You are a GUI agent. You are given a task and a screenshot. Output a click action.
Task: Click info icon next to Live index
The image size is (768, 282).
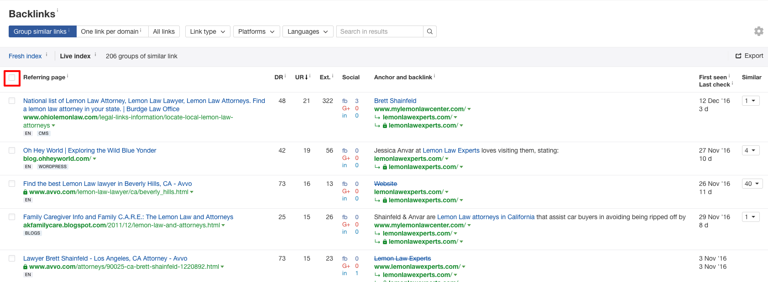[x=95, y=54]
